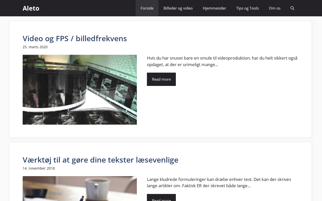
Task: Click the 14. november 2018 date
Action: [39, 168]
